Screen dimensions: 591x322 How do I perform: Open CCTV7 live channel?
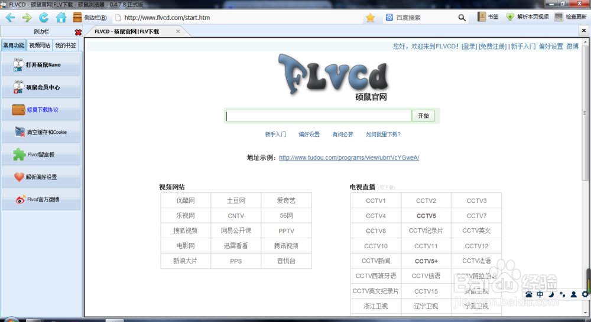point(476,215)
